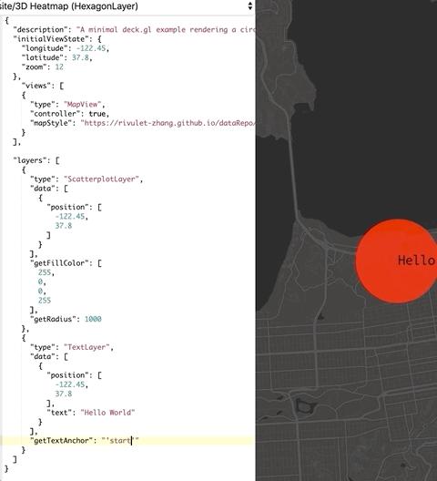
Task: Click the "getFillColor" key
Action: [x=61, y=263]
